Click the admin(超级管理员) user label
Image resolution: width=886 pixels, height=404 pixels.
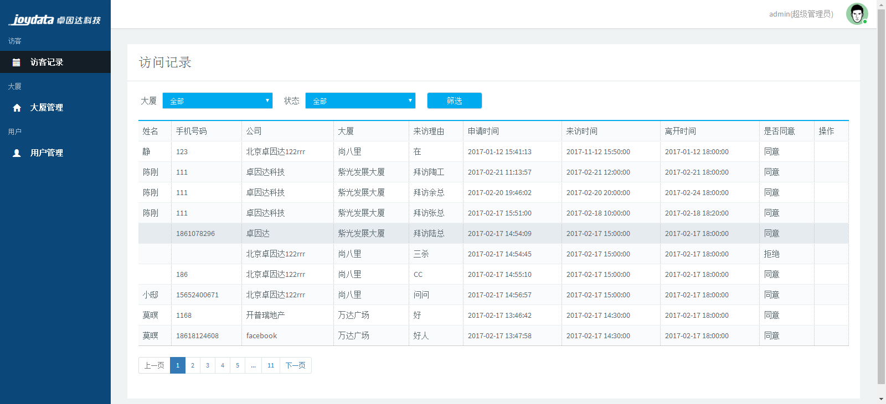pyautogui.click(x=801, y=14)
